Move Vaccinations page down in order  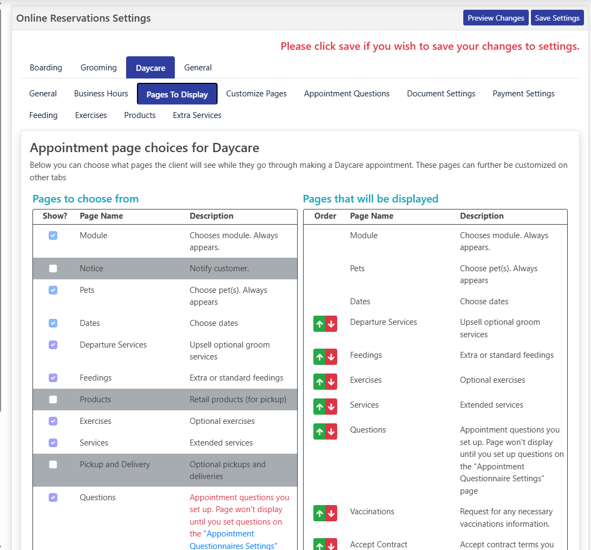pos(331,513)
